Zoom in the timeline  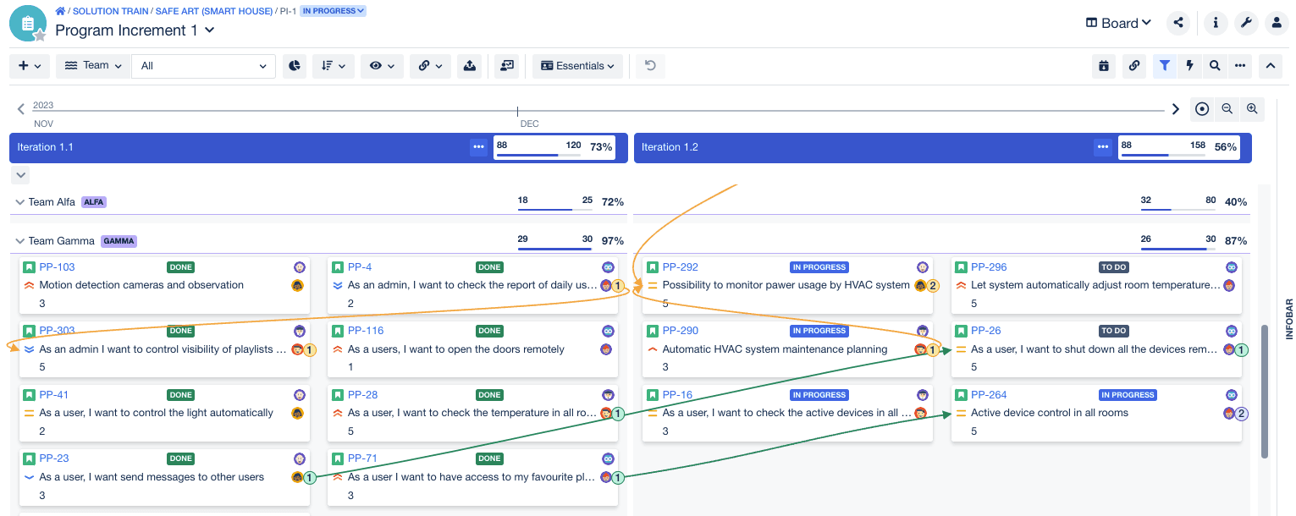tap(1252, 109)
